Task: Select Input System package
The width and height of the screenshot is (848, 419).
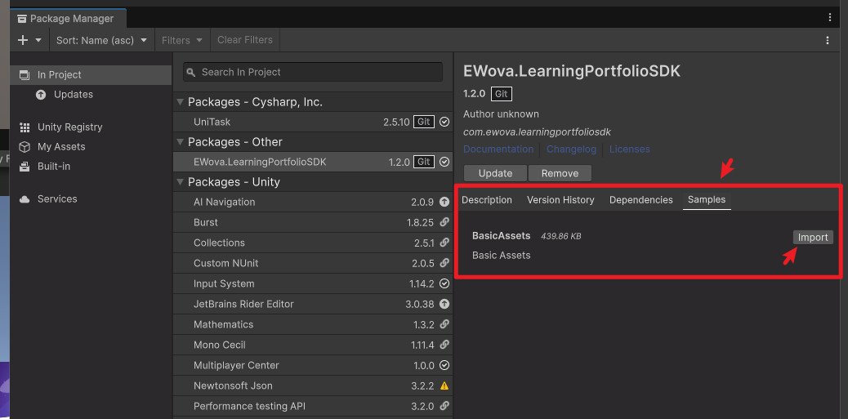Action: click(313, 284)
